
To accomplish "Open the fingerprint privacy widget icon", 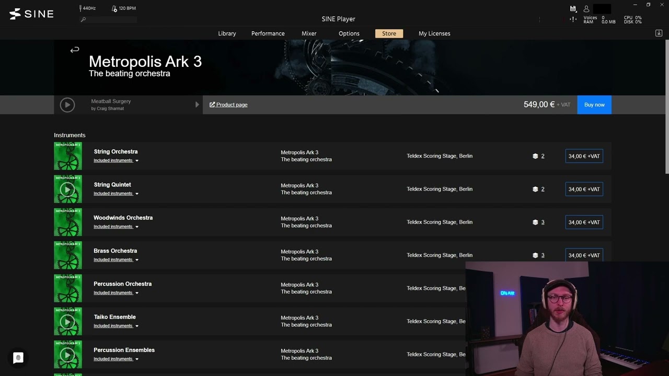I will [x=18, y=358].
